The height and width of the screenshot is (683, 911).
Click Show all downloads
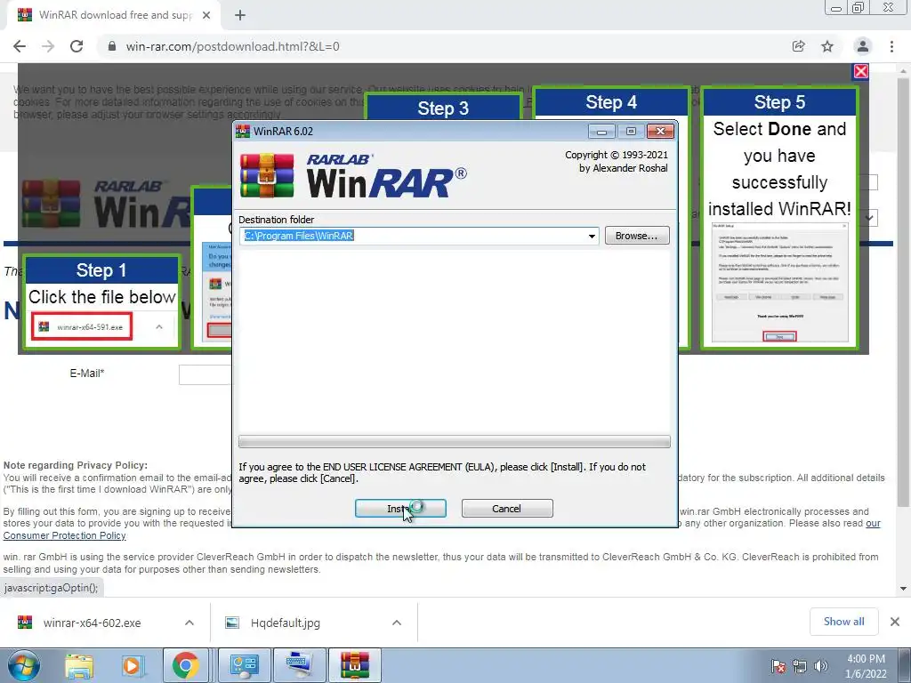click(843, 622)
